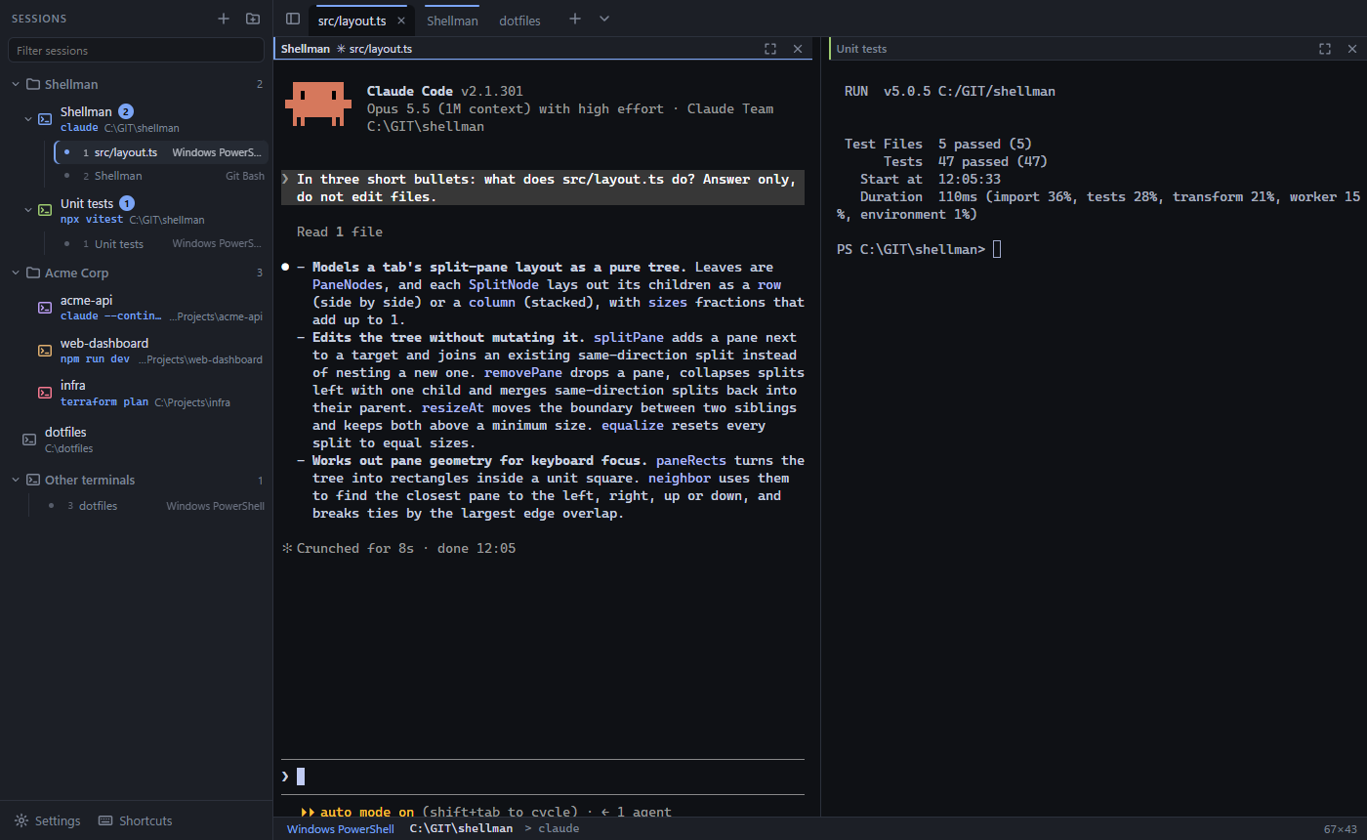This screenshot has height=840, width=1367.
Task: Open the Unit tests Windows PowerShell row
Action: click(161, 243)
